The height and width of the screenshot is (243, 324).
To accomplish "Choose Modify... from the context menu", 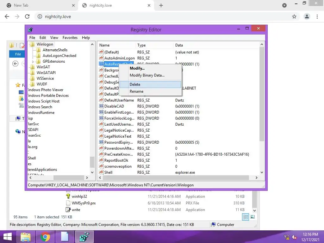I will pos(150,68).
